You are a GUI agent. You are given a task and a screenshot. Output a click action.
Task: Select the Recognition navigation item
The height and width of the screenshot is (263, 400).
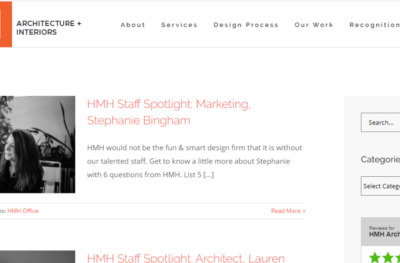coord(374,25)
